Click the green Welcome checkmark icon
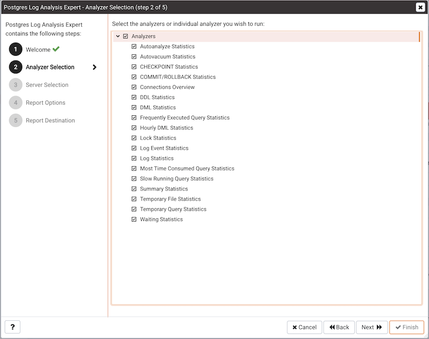 point(56,49)
